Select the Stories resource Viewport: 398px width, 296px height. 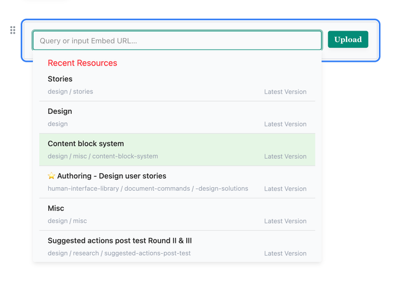click(177, 85)
